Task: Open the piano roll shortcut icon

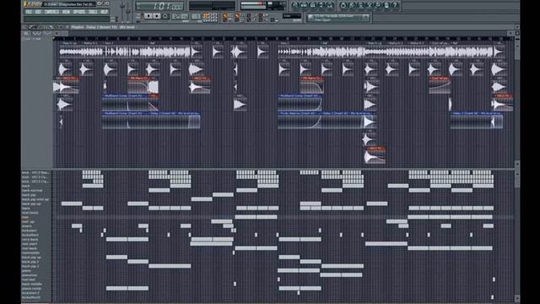Action: tap(312, 5)
